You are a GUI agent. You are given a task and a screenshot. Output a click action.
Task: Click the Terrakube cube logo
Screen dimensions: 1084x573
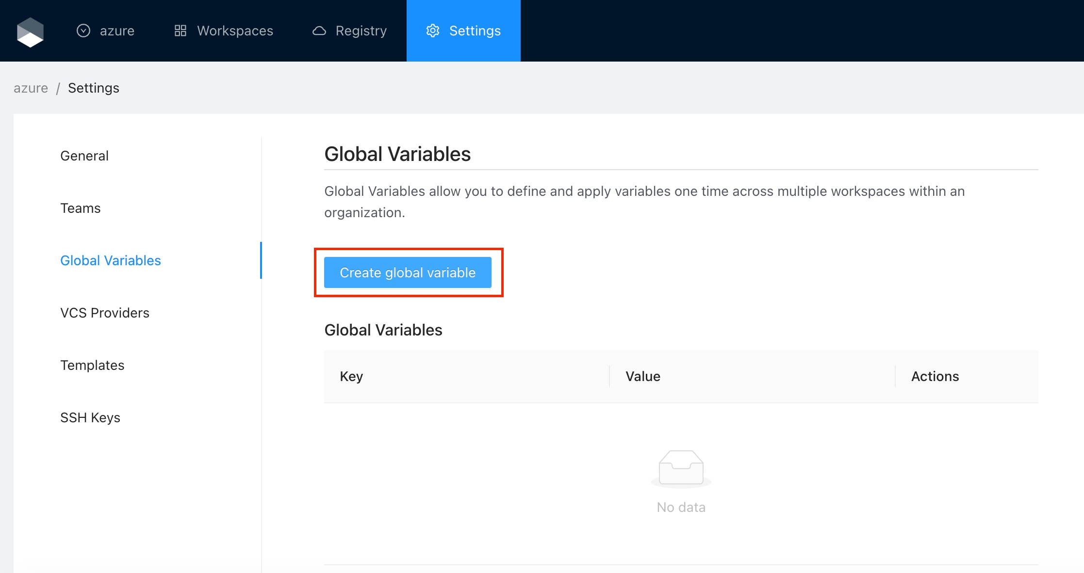pos(30,32)
